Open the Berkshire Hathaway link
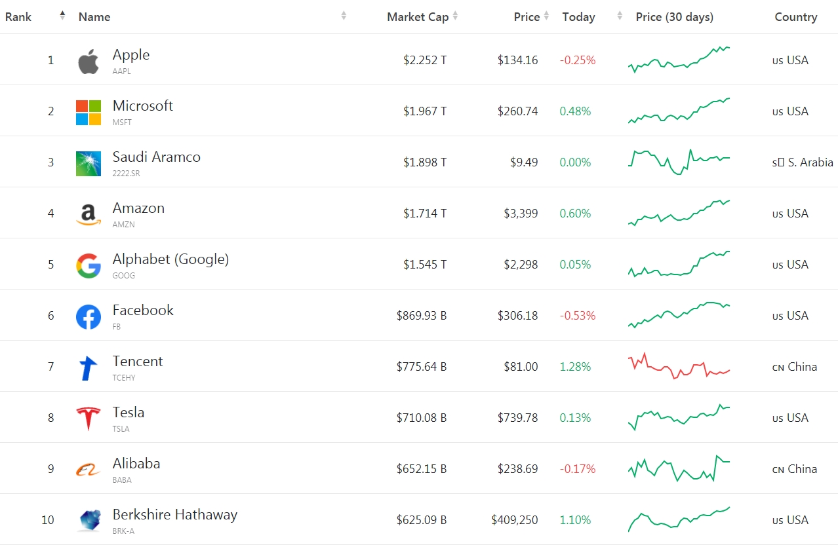The height and width of the screenshot is (545, 838). [x=175, y=515]
